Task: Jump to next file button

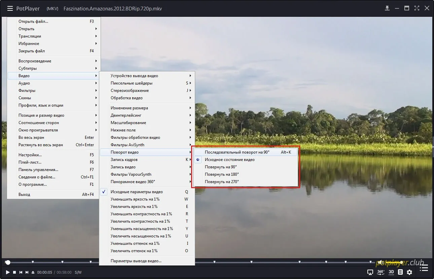Action: pyautogui.click(x=27, y=272)
